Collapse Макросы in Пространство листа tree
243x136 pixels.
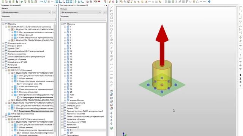click(62, 24)
